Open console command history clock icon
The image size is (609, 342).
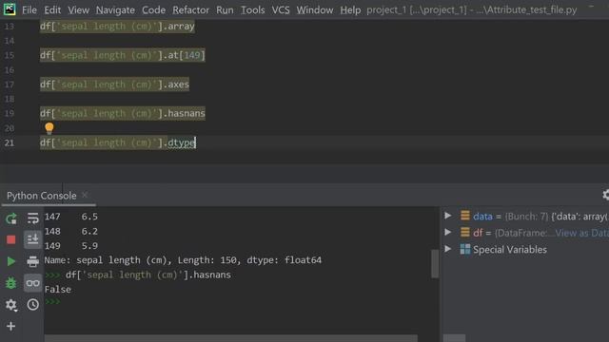coord(33,305)
